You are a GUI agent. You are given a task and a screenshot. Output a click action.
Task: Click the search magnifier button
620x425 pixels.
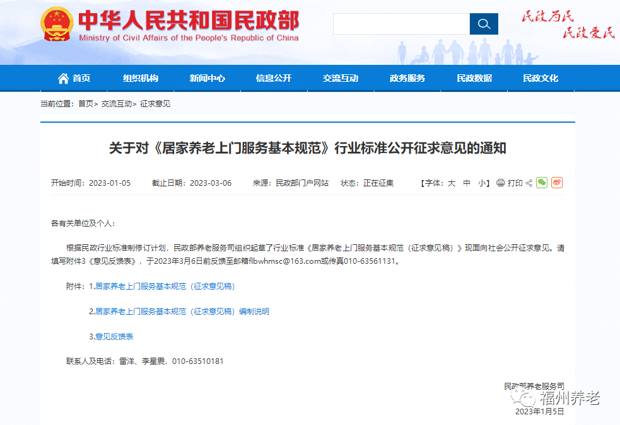click(x=484, y=24)
